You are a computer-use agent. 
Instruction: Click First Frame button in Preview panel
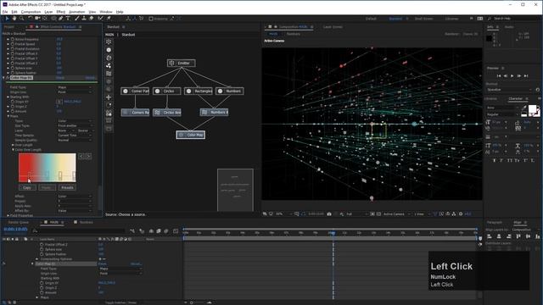point(499,75)
